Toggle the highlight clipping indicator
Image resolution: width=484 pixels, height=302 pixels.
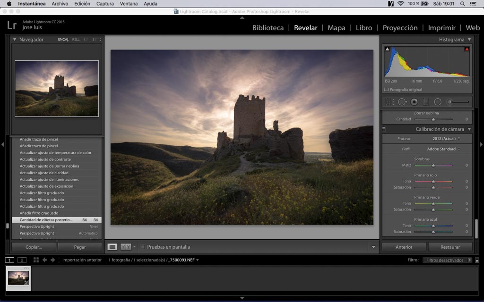467,49
